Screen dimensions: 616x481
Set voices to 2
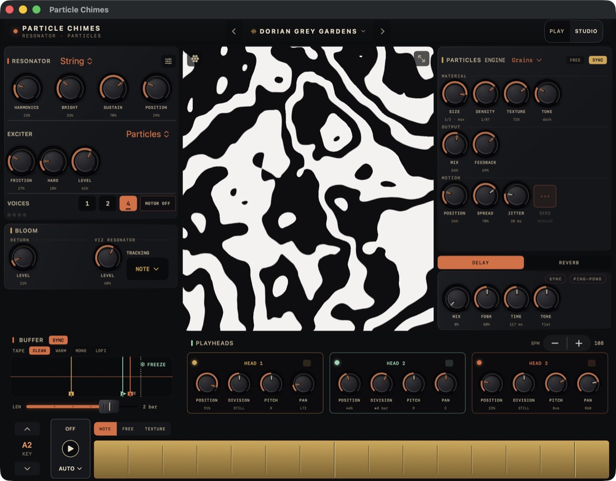pos(108,203)
